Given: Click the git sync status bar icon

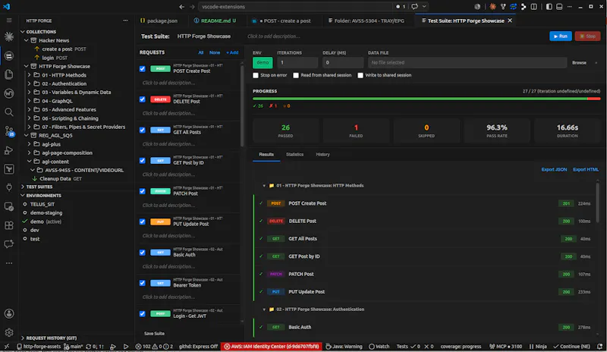Looking at the screenshot, I should pos(96,347).
